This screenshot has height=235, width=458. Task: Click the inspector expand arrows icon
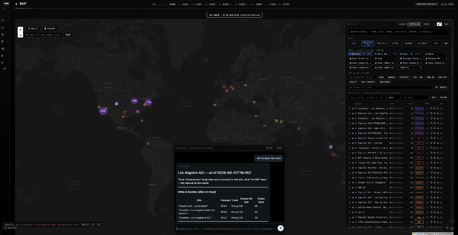click(439, 24)
